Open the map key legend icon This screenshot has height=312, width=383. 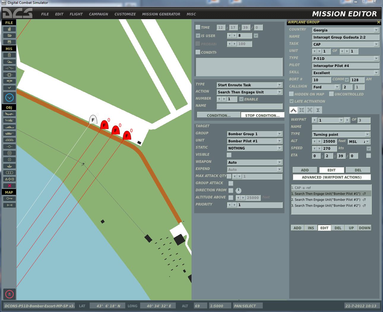[9, 199]
